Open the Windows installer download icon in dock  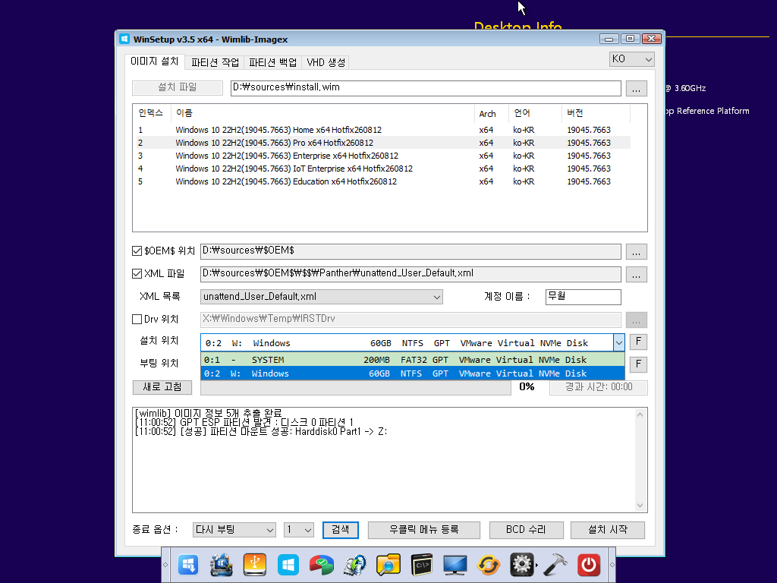[188, 565]
